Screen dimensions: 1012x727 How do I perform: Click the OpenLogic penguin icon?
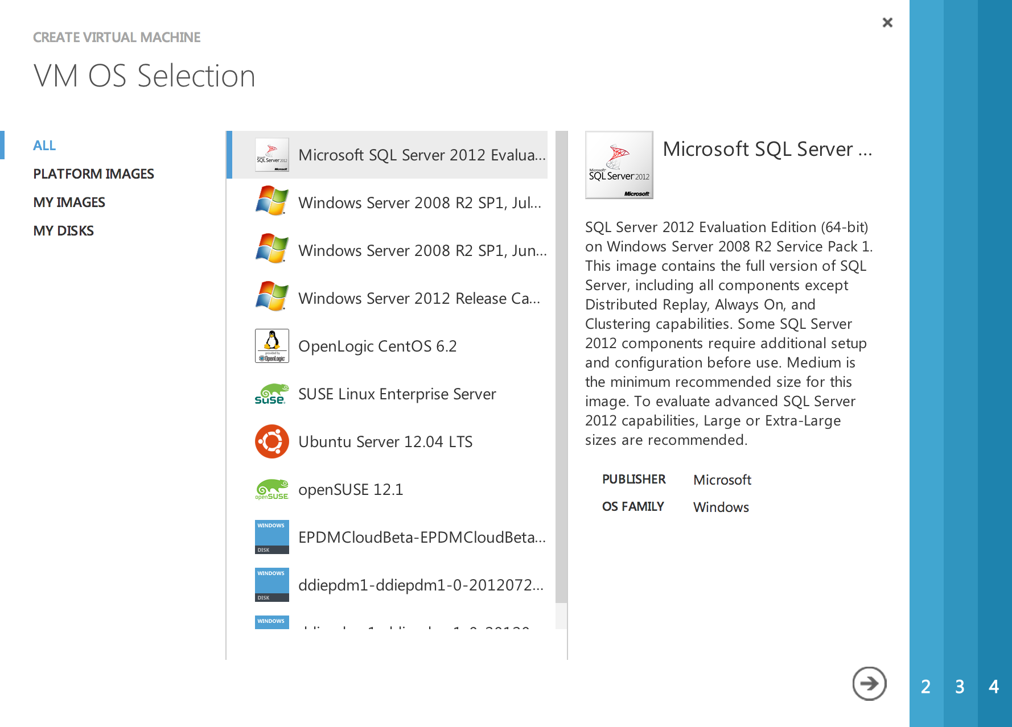pyautogui.click(x=272, y=346)
